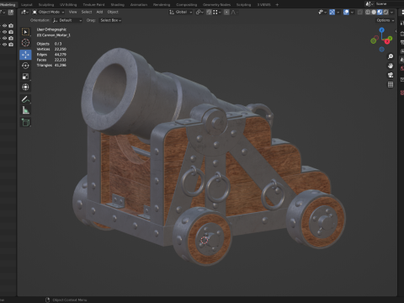Select the Move tool

25,55
